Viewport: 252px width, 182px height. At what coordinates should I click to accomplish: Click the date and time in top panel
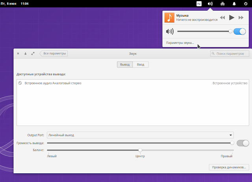pos(15,4)
